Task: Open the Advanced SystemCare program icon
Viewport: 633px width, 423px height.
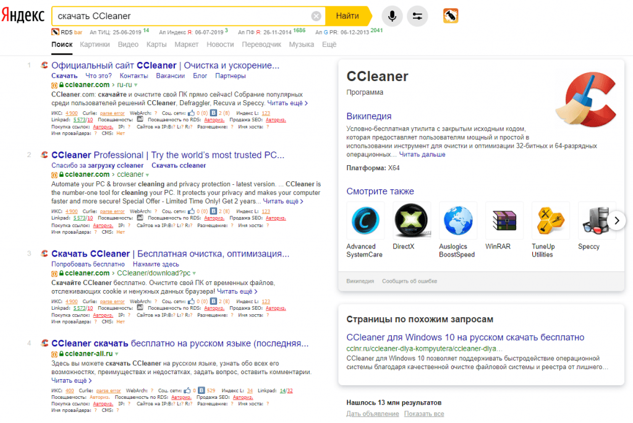Action: click(x=365, y=221)
